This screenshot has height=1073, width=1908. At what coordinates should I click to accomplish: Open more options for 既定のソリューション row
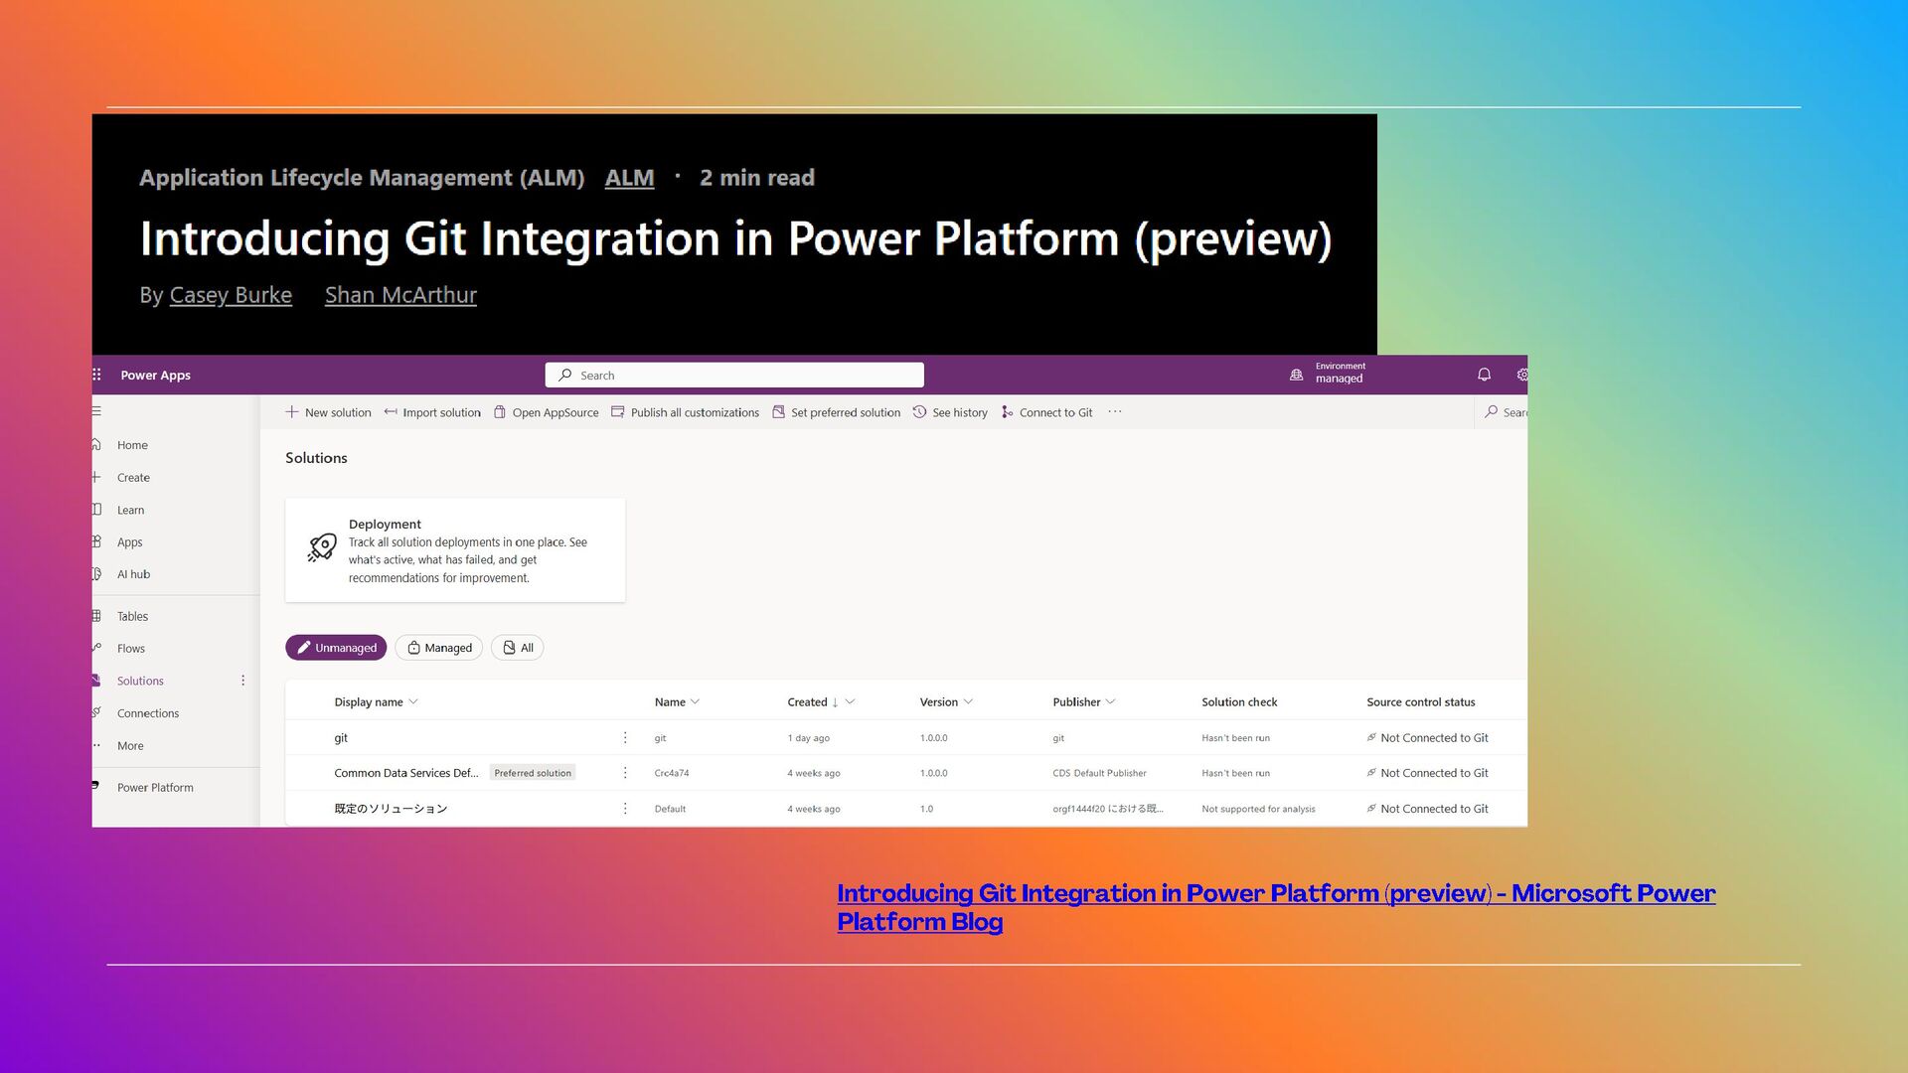(625, 808)
